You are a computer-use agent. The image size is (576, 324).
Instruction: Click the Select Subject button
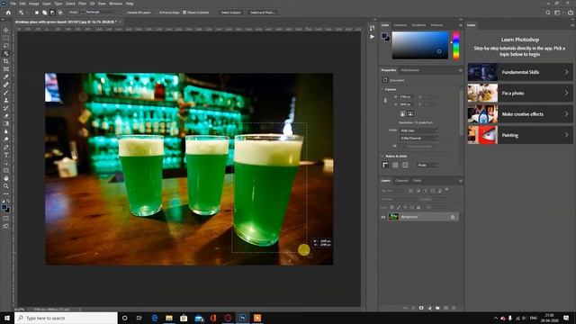tap(230, 13)
